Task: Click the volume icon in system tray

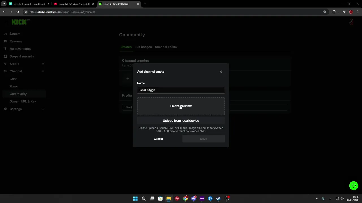Action: coord(342,198)
